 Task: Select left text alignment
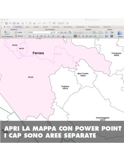coord(75,36)
